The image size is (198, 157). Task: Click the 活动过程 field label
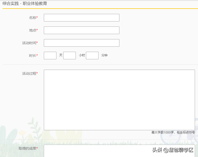pyautogui.click(x=30, y=73)
